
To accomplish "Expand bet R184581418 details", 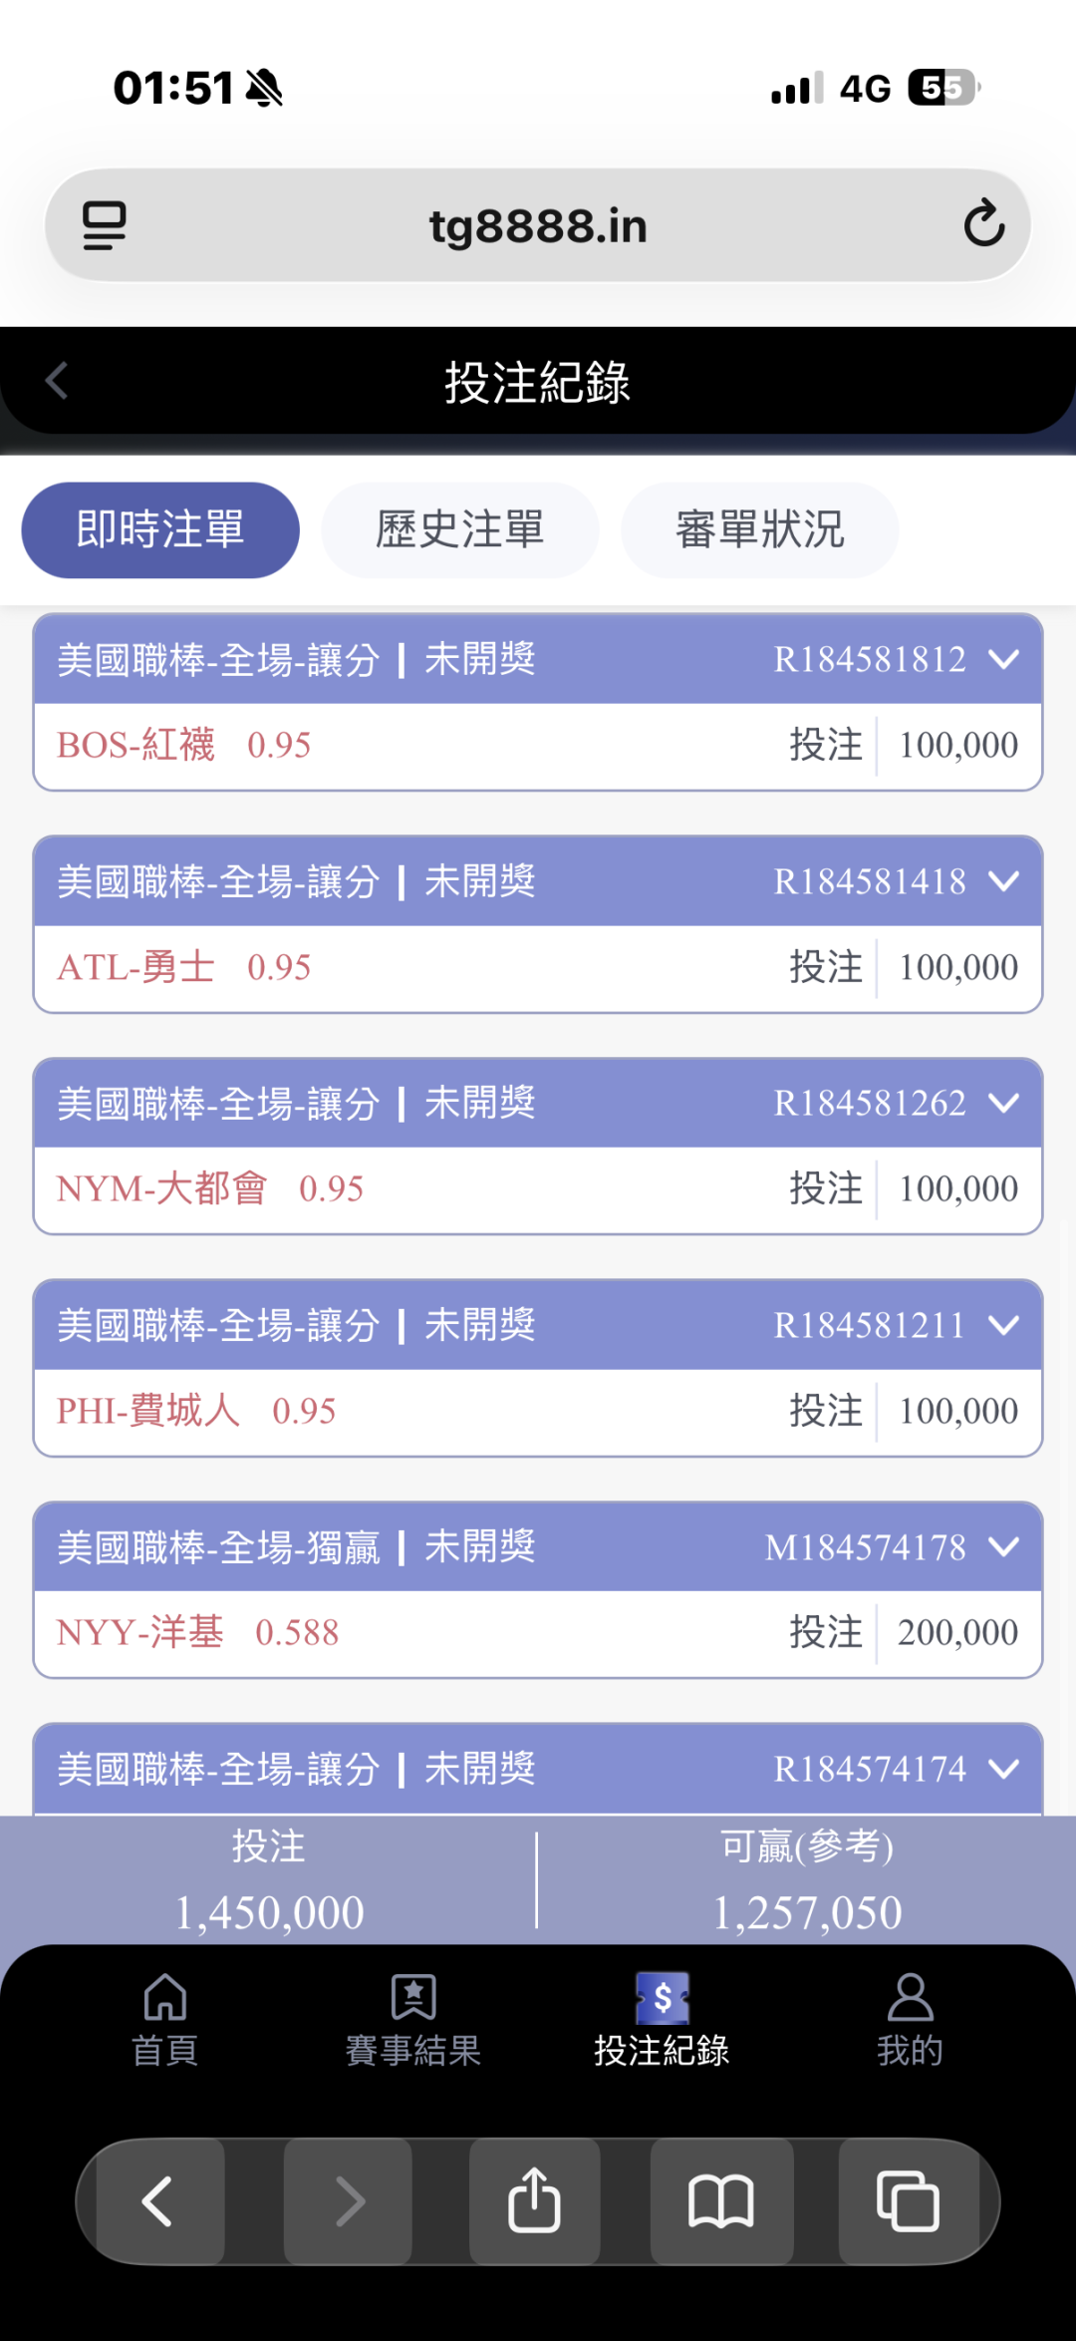I will point(1003,881).
